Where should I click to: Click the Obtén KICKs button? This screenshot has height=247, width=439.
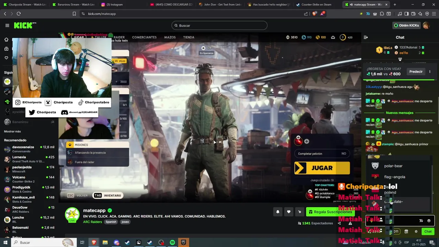pyautogui.click(x=406, y=25)
